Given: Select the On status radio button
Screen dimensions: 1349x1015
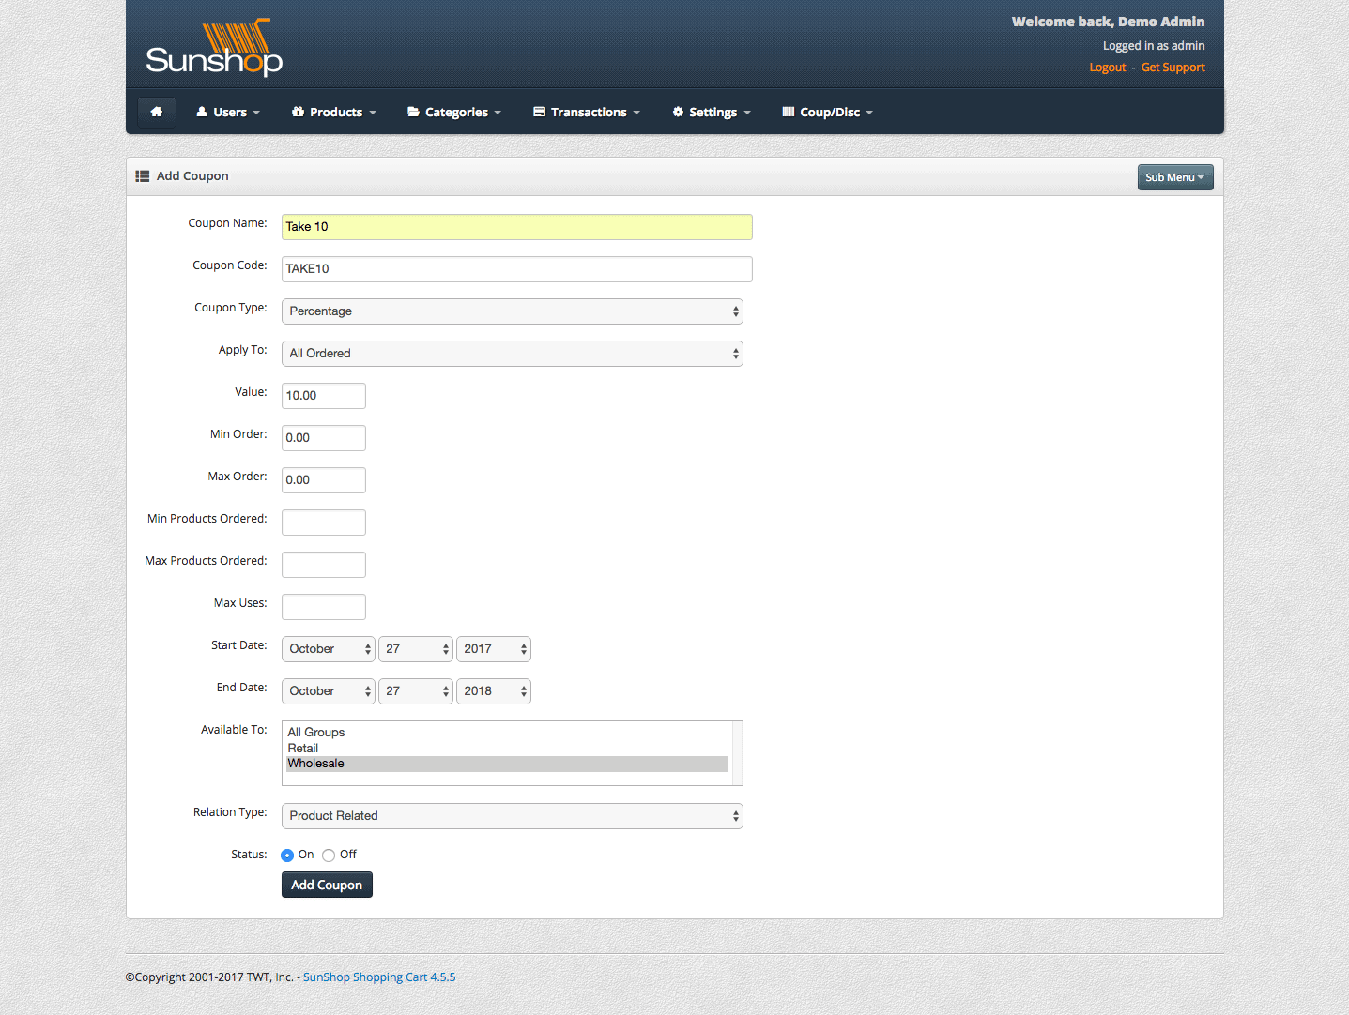Looking at the screenshot, I should [287, 856].
